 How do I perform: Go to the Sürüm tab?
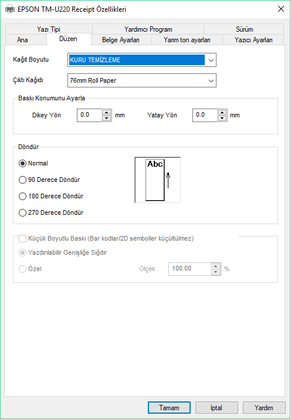(244, 29)
